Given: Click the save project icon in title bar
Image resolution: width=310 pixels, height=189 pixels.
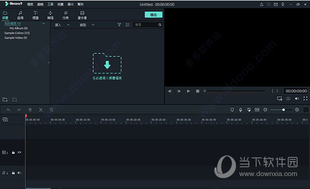Looking at the screenshot, I should point(269,4).
